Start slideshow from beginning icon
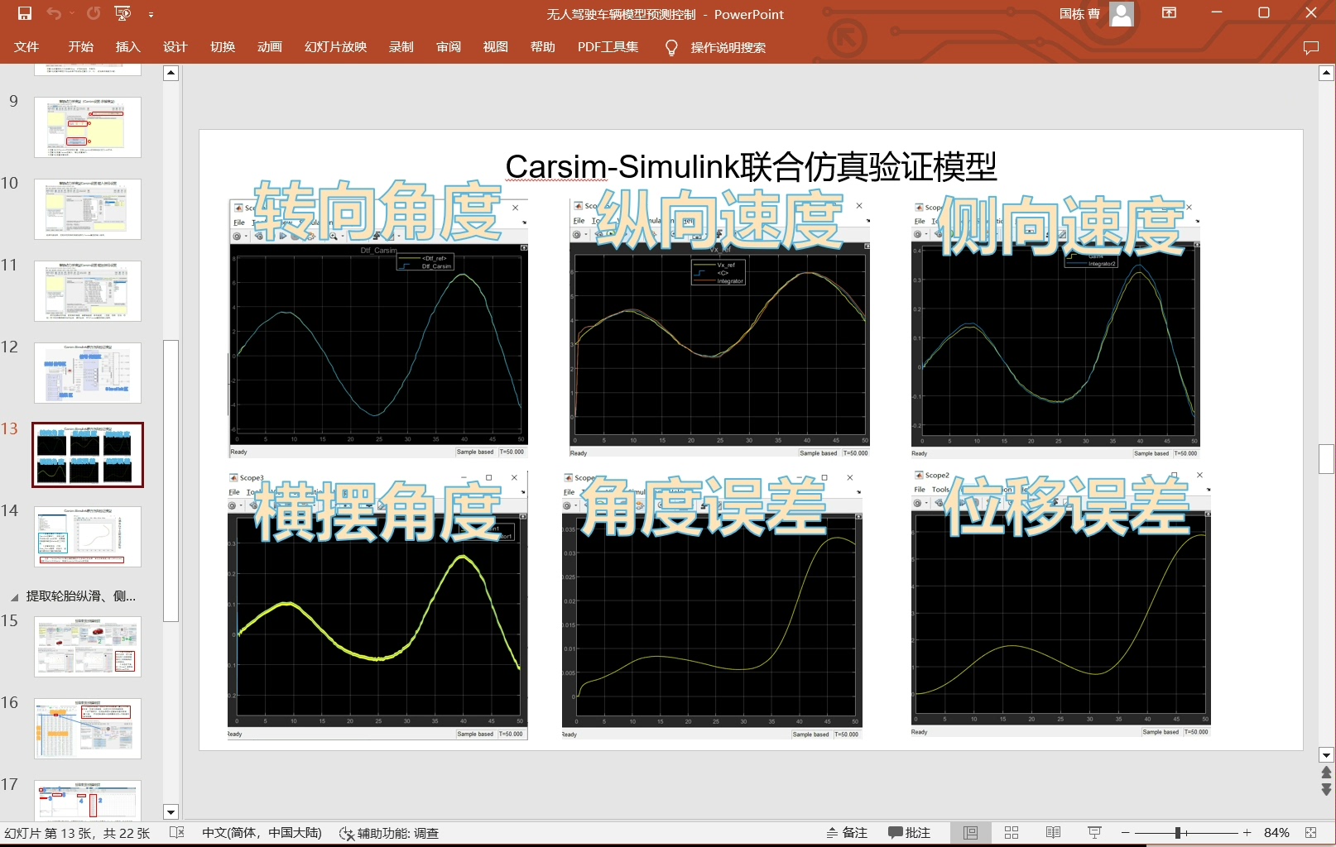 coord(123,13)
